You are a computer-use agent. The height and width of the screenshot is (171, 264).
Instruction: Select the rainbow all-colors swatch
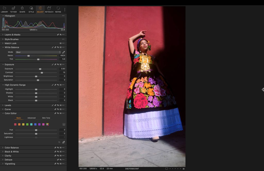[47, 125]
